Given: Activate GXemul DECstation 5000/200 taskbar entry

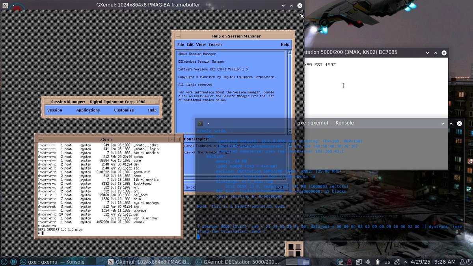Looking at the screenshot, I should (237, 262).
